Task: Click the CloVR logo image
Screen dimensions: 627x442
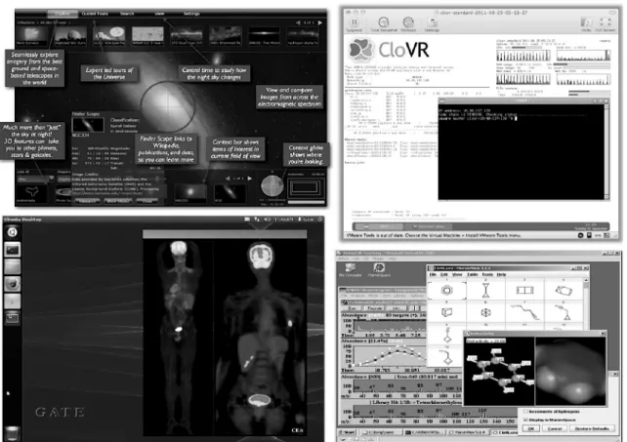Action: [x=361, y=50]
